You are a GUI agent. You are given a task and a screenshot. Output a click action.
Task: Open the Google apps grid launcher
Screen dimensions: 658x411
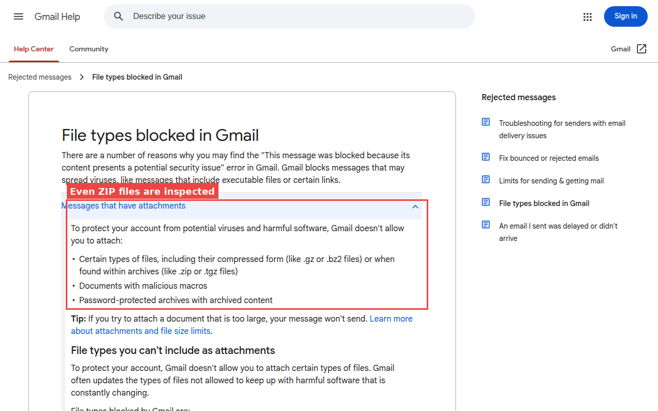588,16
